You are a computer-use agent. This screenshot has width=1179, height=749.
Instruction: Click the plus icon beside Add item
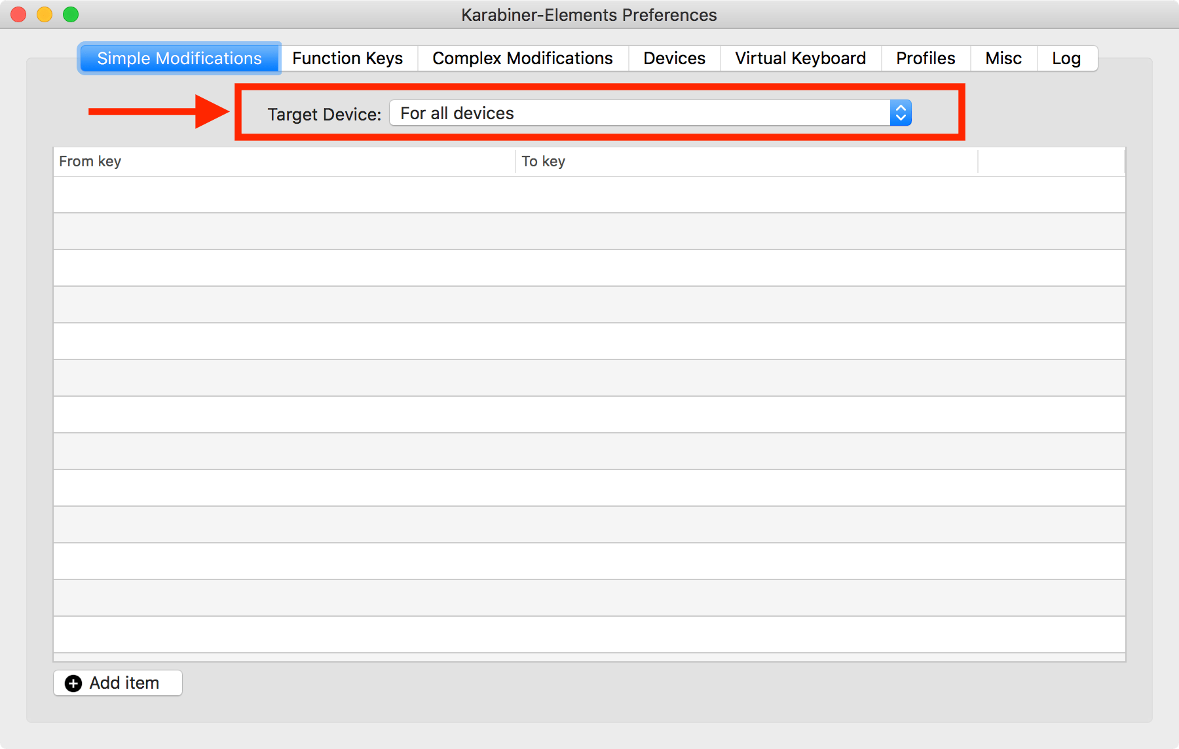pos(73,684)
